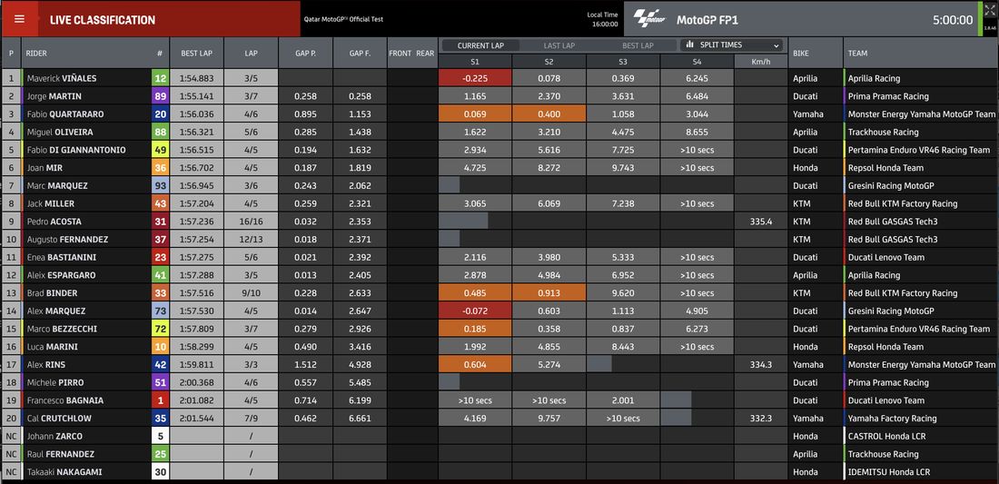Click the gap value 6.661
Viewport: 999px width, 484px height.
point(360,419)
